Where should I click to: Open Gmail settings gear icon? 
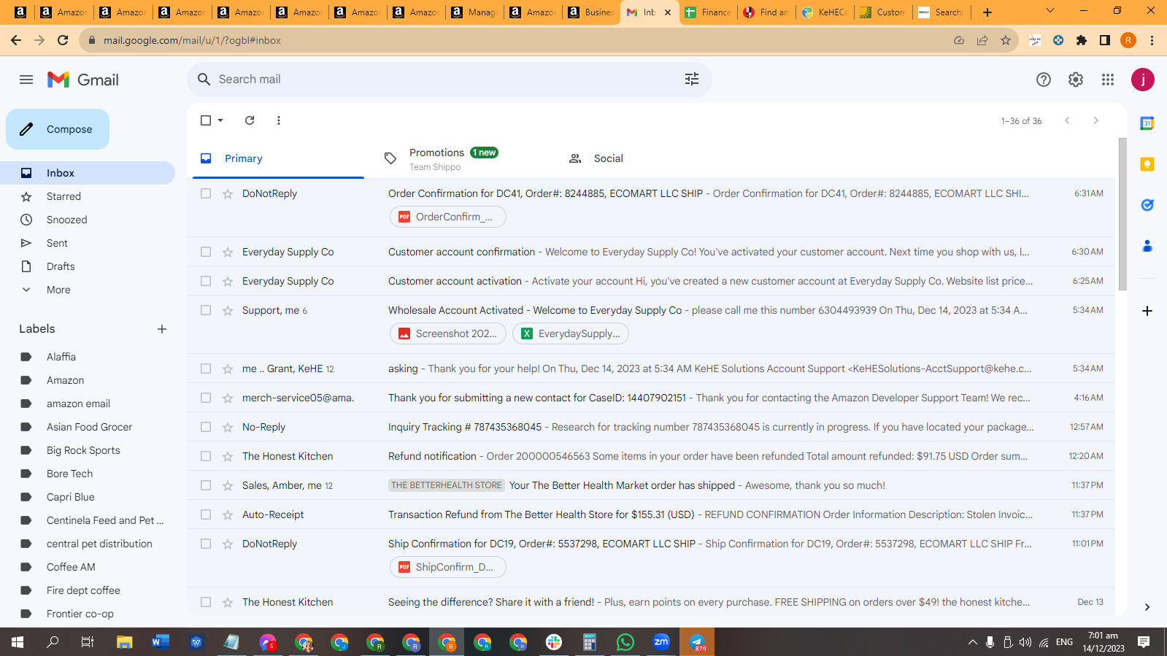coord(1076,80)
